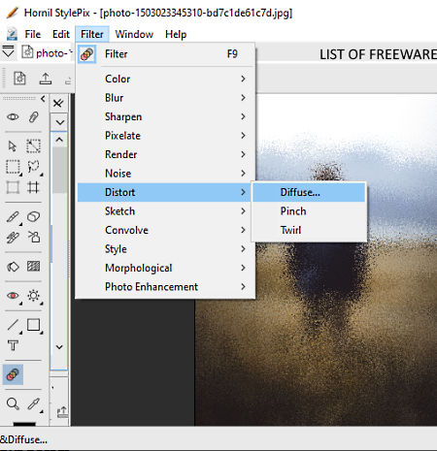Click the side panel scroll up arrow
This screenshot has height=451, width=437.
[59, 140]
